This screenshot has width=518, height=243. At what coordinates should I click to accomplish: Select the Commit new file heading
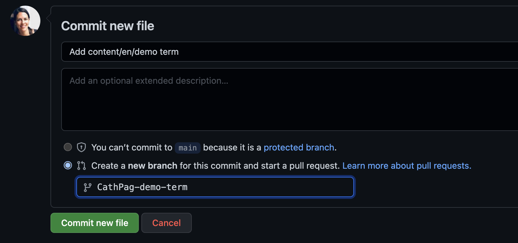108,26
